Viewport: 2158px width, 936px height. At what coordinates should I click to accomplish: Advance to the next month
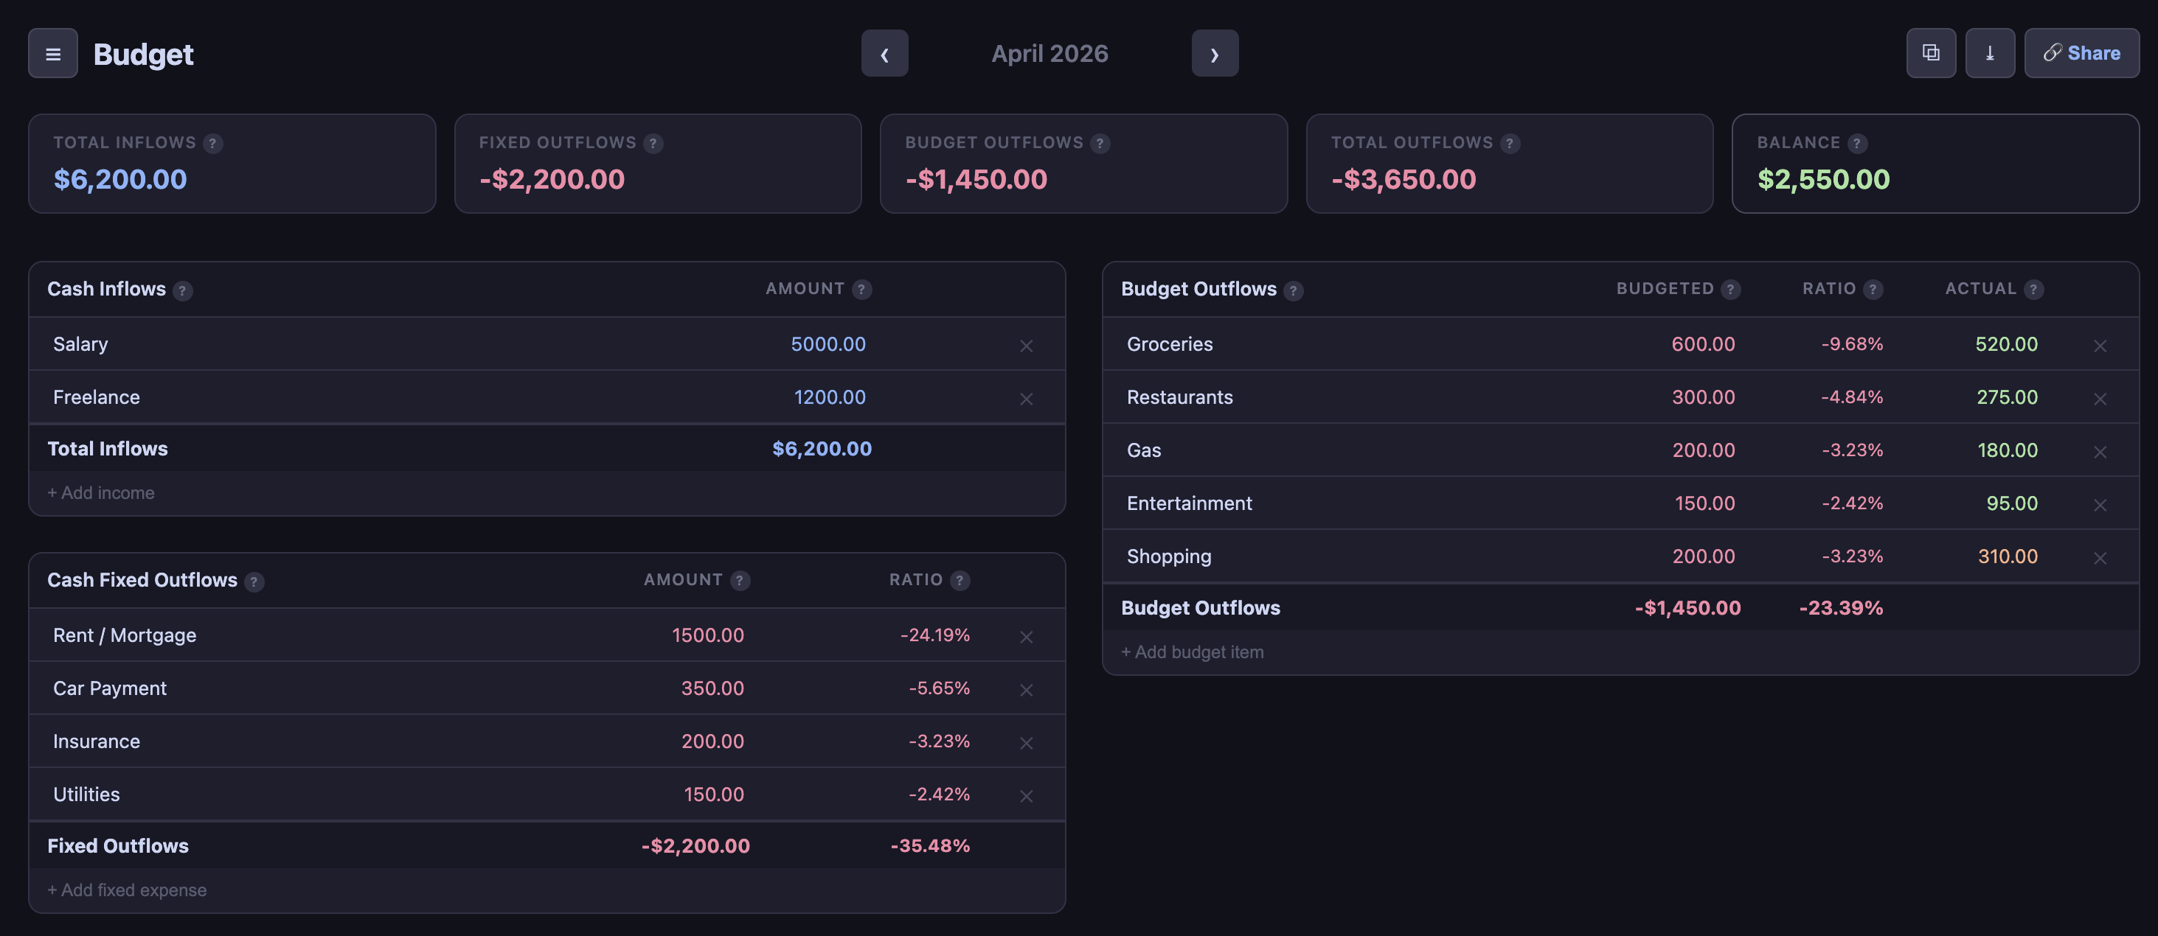tap(1215, 53)
